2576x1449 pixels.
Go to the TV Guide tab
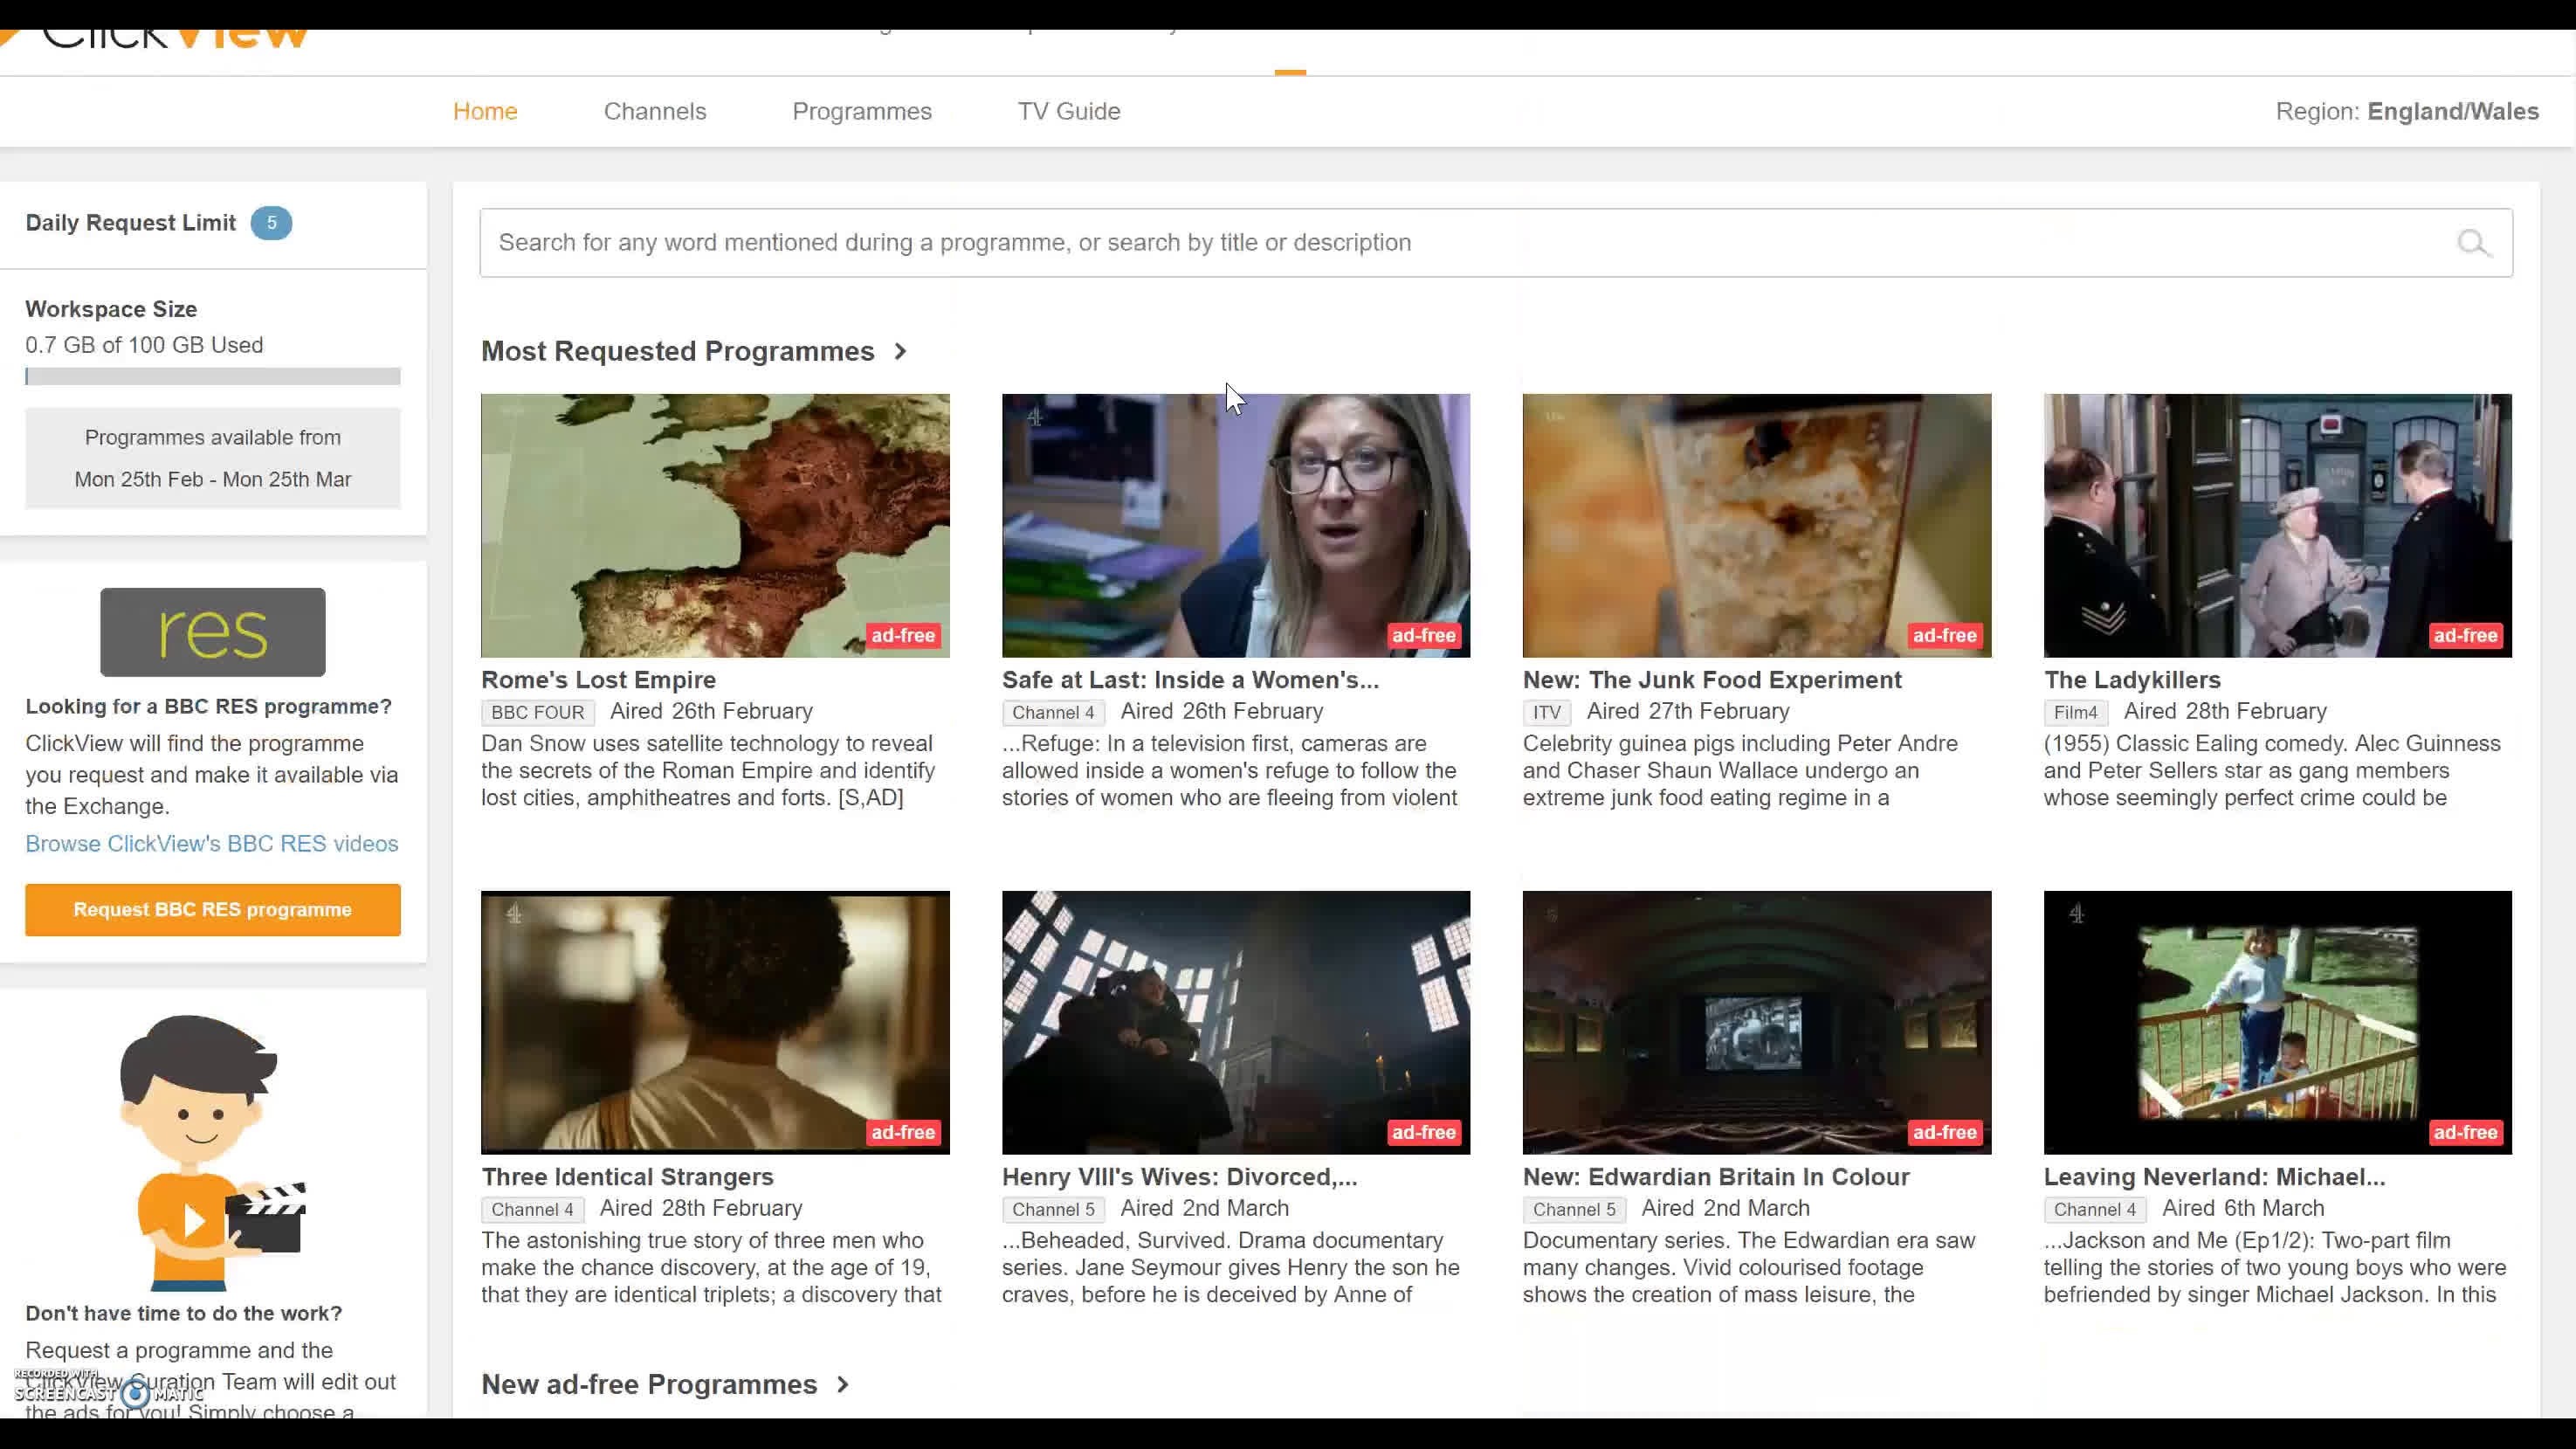(x=1069, y=111)
